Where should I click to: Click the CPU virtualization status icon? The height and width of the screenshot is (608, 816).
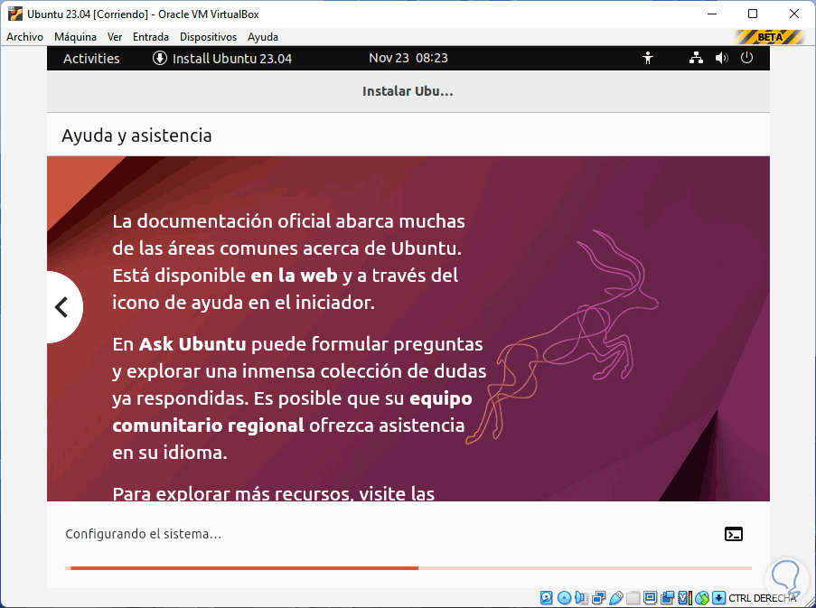pos(685,597)
